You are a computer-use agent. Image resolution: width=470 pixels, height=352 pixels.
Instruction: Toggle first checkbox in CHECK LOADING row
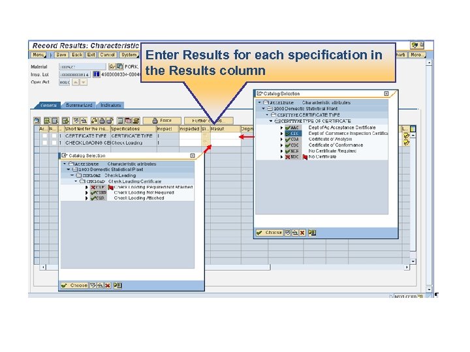(x=44, y=143)
